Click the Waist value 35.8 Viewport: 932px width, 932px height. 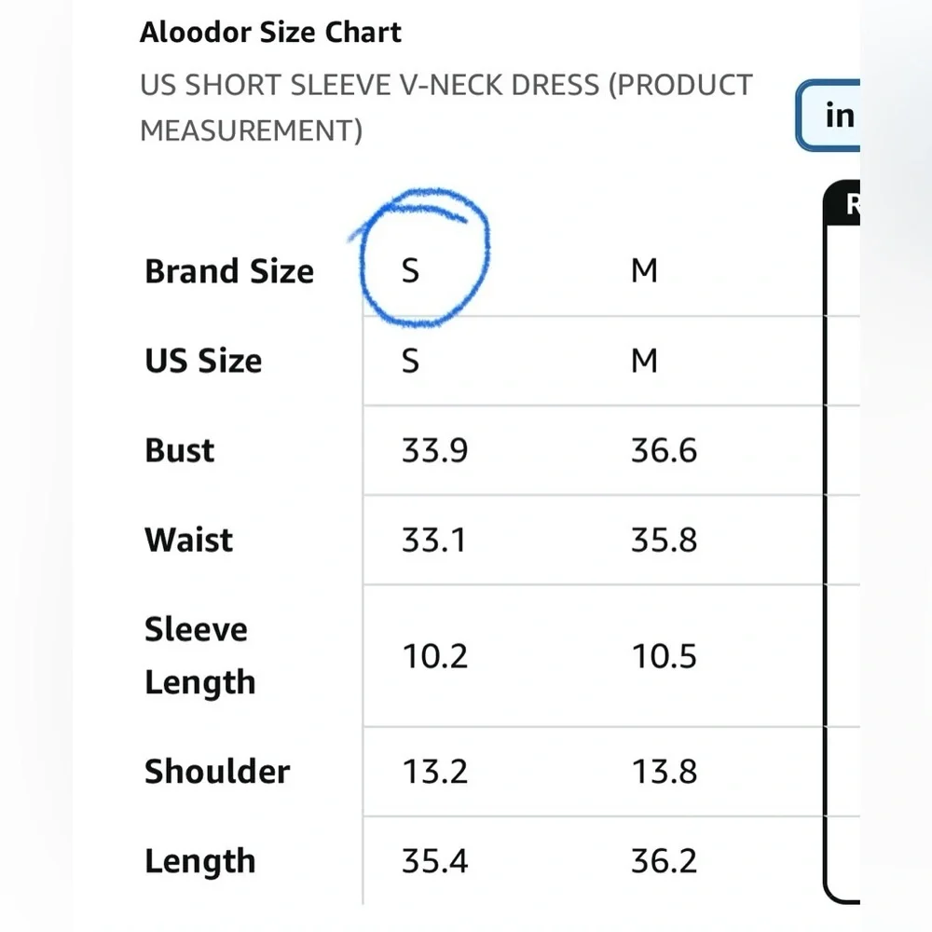664,541
